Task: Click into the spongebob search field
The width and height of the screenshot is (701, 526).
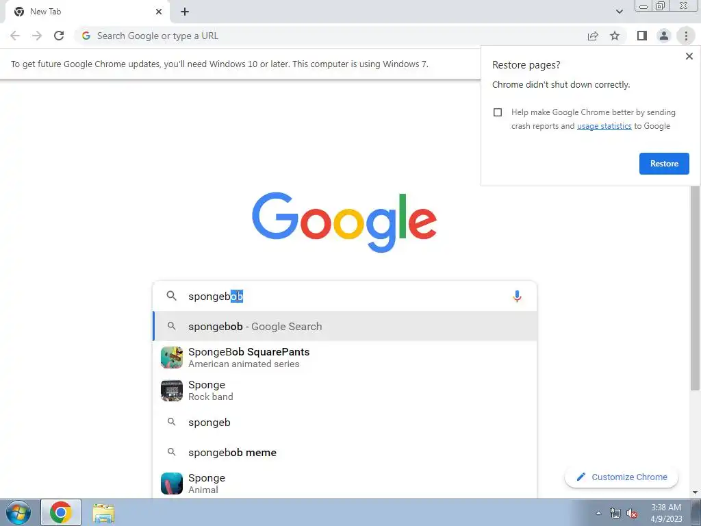Action: (344, 296)
